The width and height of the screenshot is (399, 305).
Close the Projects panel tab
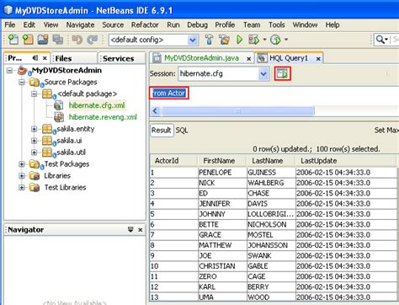coord(45,58)
